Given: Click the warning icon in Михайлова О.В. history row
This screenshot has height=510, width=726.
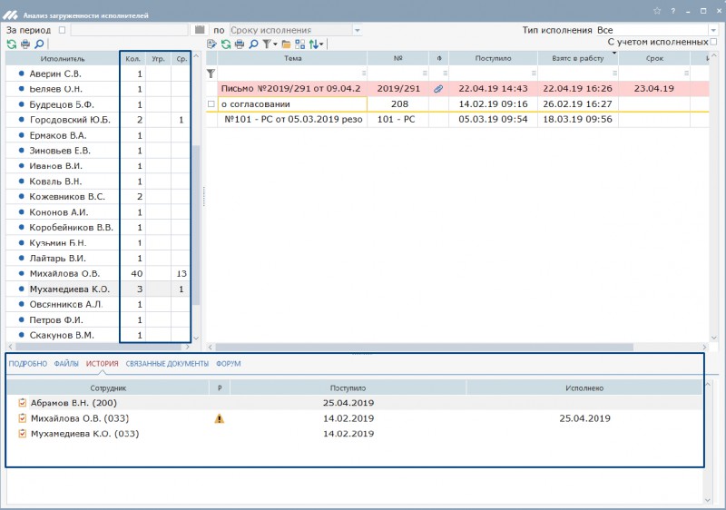Looking at the screenshot, I should [220, 418].
